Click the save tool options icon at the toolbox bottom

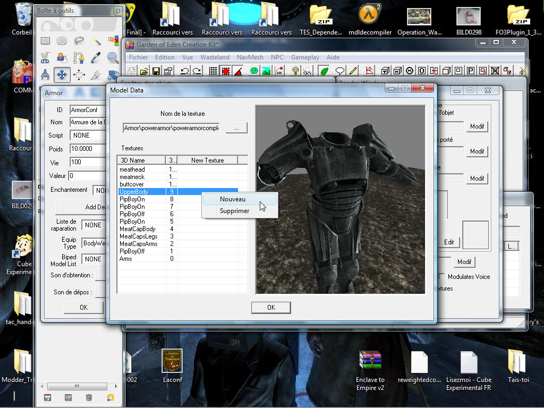(x=47, y=397)
